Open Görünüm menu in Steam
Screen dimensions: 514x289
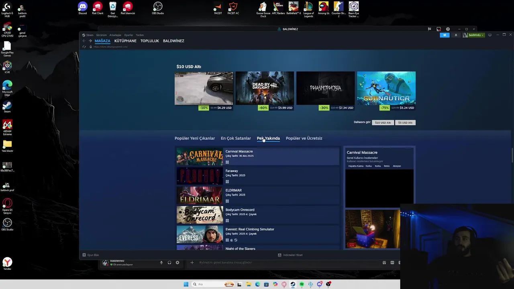(101, 35)
